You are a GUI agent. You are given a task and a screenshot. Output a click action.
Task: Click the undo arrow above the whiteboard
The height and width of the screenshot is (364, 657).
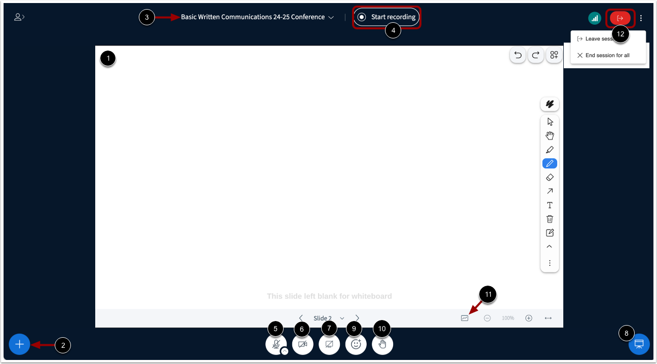(x=518, y=55)
